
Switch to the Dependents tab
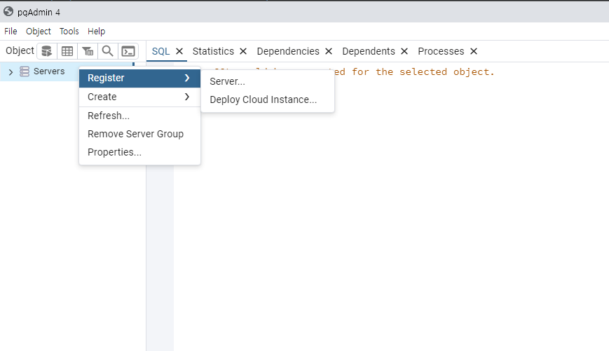[369, 51]
